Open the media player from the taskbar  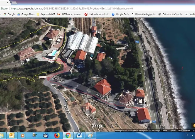tap(23, 135)
